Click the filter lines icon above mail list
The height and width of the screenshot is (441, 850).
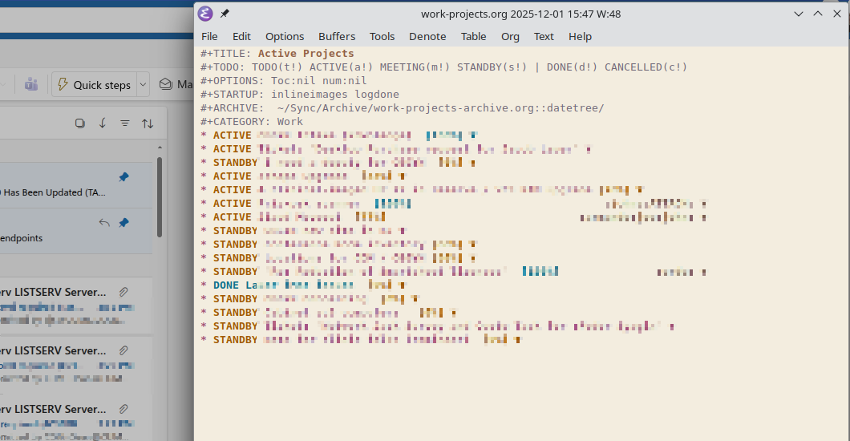pyautogui.click(x=124, y=123)
